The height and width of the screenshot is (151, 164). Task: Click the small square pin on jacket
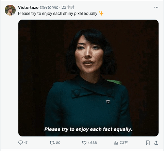click(108, 102)
